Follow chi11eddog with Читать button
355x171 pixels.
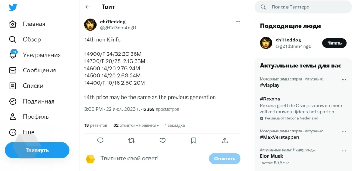(334, 43)
